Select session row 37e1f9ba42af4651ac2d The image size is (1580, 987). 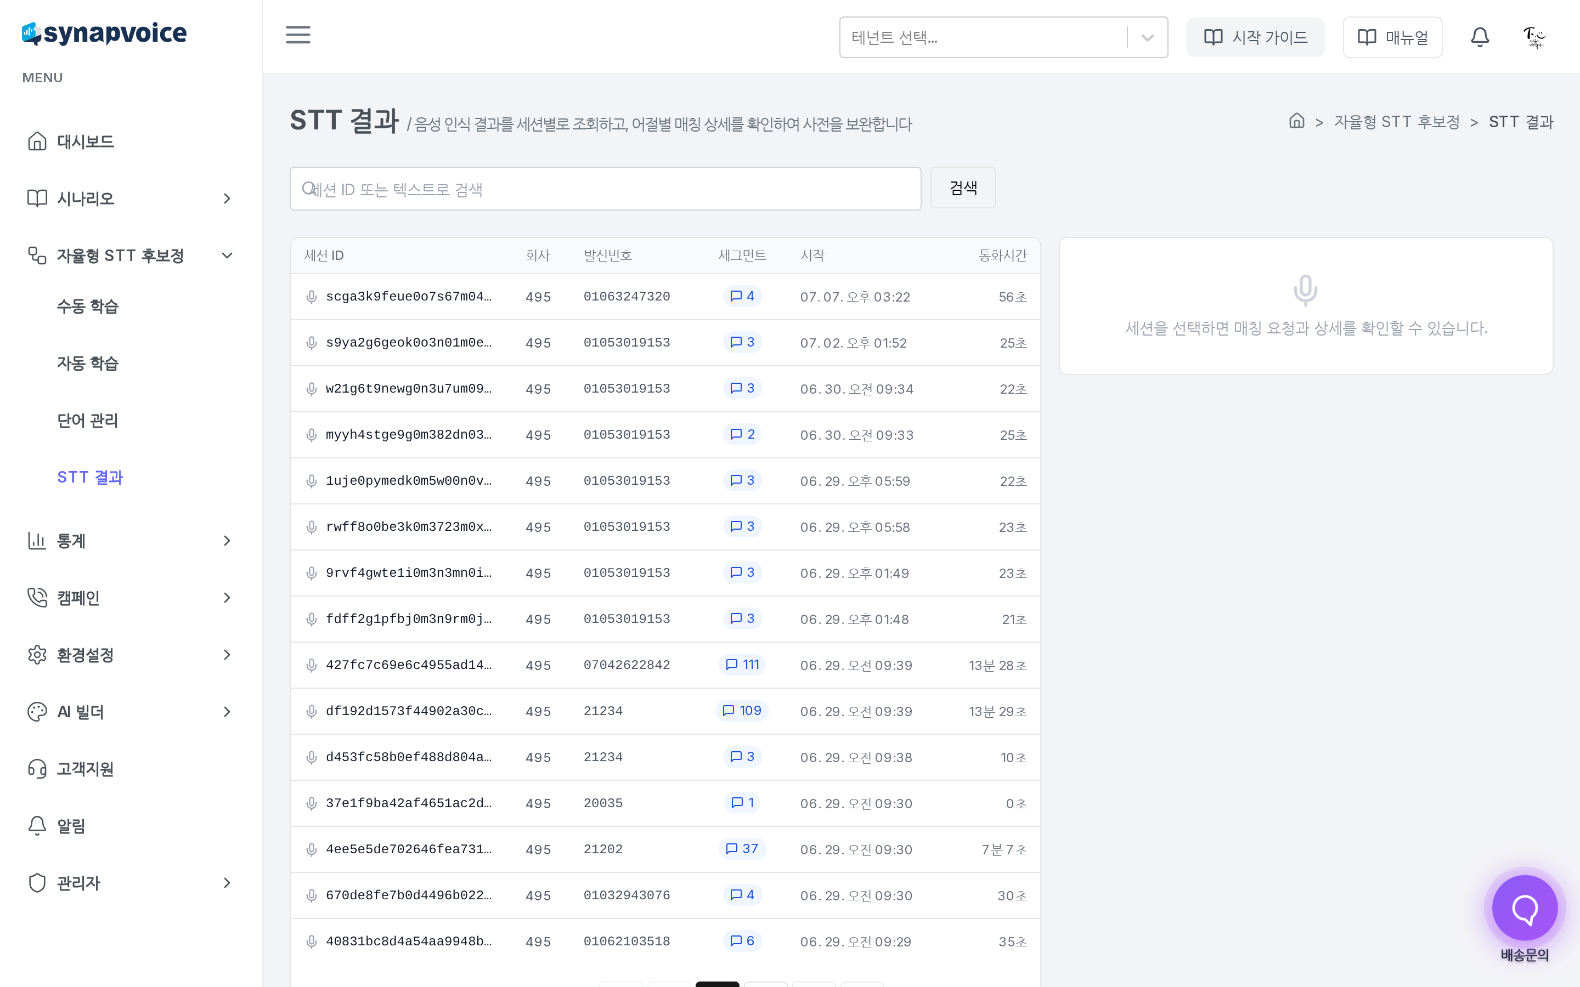click(x=665, y=803)
